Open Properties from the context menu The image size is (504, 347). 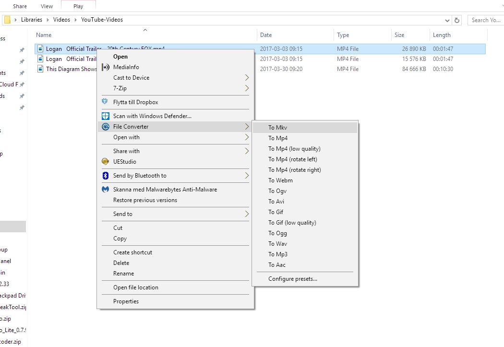[x=176, y=301]
